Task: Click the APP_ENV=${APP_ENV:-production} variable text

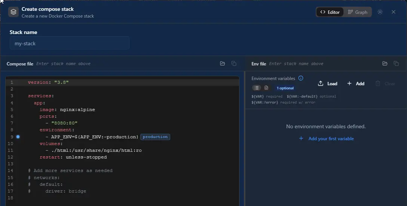Action: point(95,137)
